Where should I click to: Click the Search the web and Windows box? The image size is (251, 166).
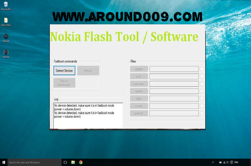34,162
